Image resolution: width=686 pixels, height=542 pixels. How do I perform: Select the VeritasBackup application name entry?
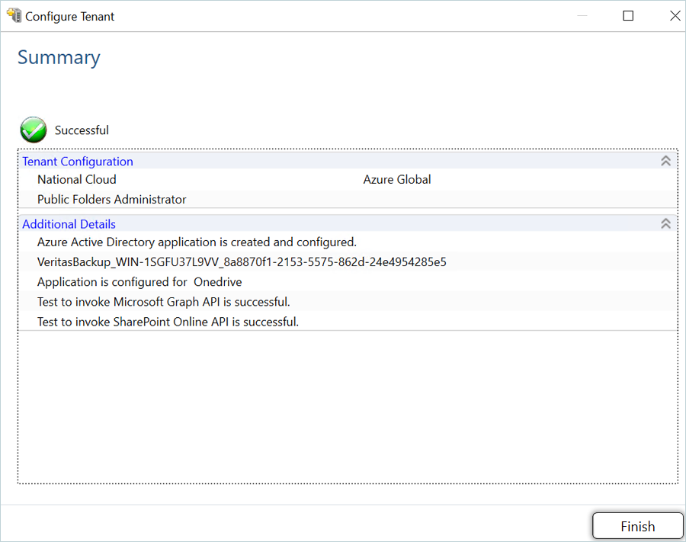pos(242,262)
